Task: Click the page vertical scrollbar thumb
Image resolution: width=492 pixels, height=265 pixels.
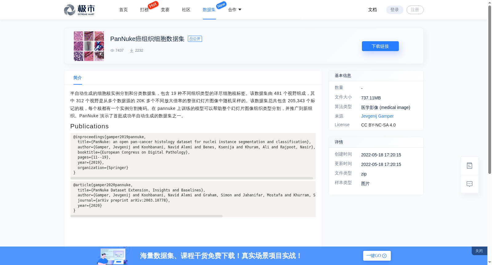Action: (x=490, y=89)
